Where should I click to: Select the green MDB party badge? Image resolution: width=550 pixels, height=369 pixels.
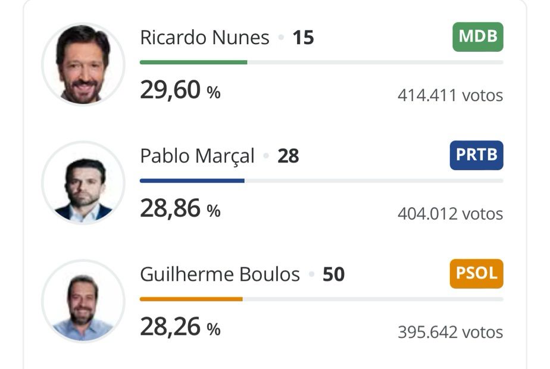pos(478,37)
